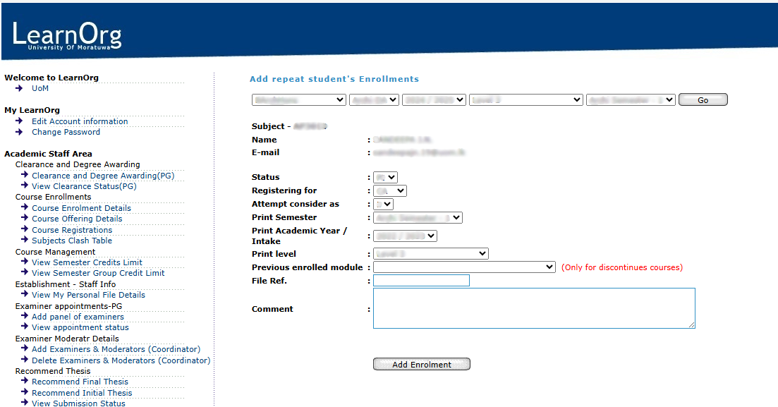This screenshot has width=778, height=407.
Task: Open Recommend Initial Thesis
Action: click(82, 393)
